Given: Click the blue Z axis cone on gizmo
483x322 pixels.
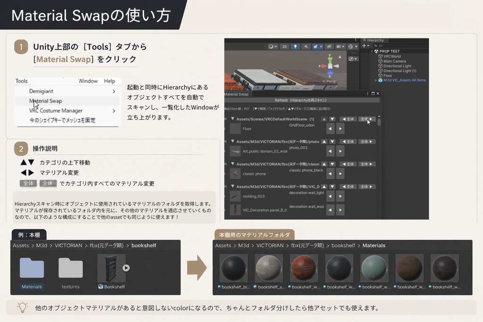Looking at the screenshot, I should pos(330,73).
